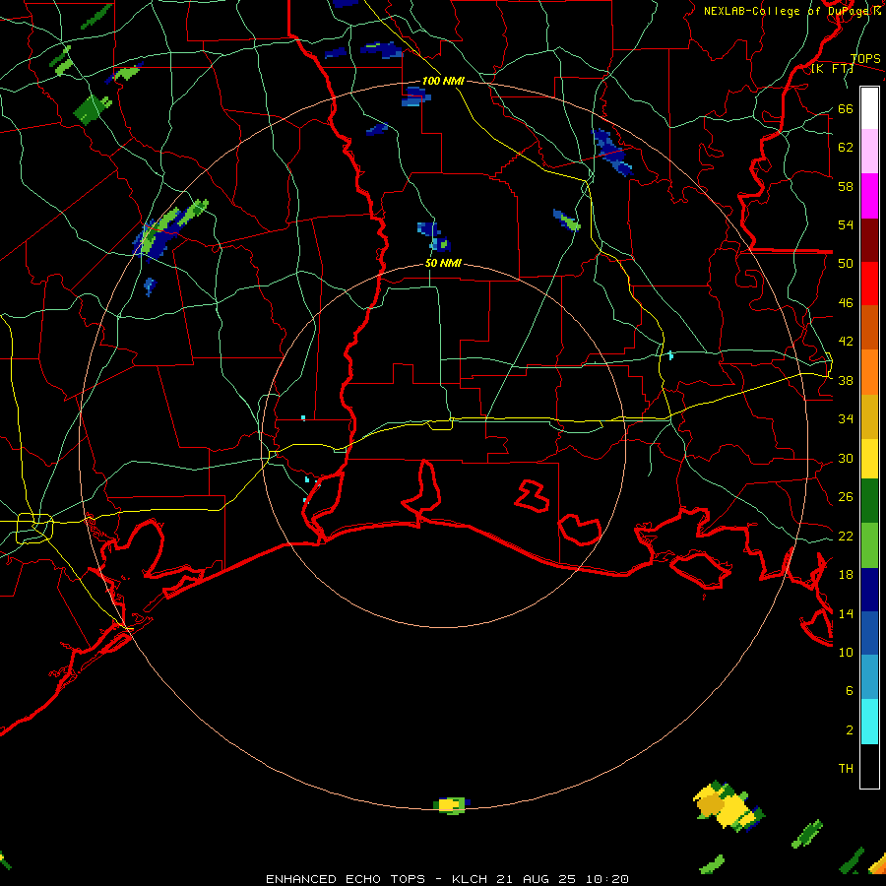
Task: Click the blue-green echo cluster crossing west ring
Action: [x=169, y=230]
